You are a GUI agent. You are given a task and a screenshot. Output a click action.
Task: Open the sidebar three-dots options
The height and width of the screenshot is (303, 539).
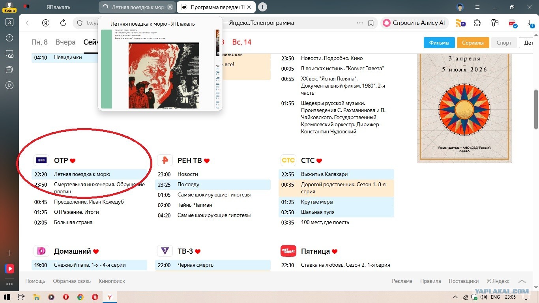coord(9,284)
